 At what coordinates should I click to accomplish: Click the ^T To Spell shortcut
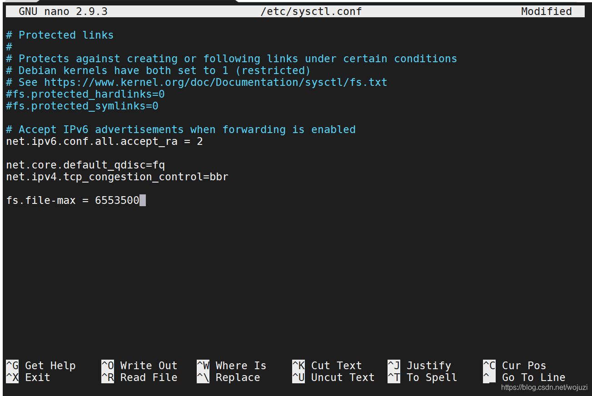point(423,377)
